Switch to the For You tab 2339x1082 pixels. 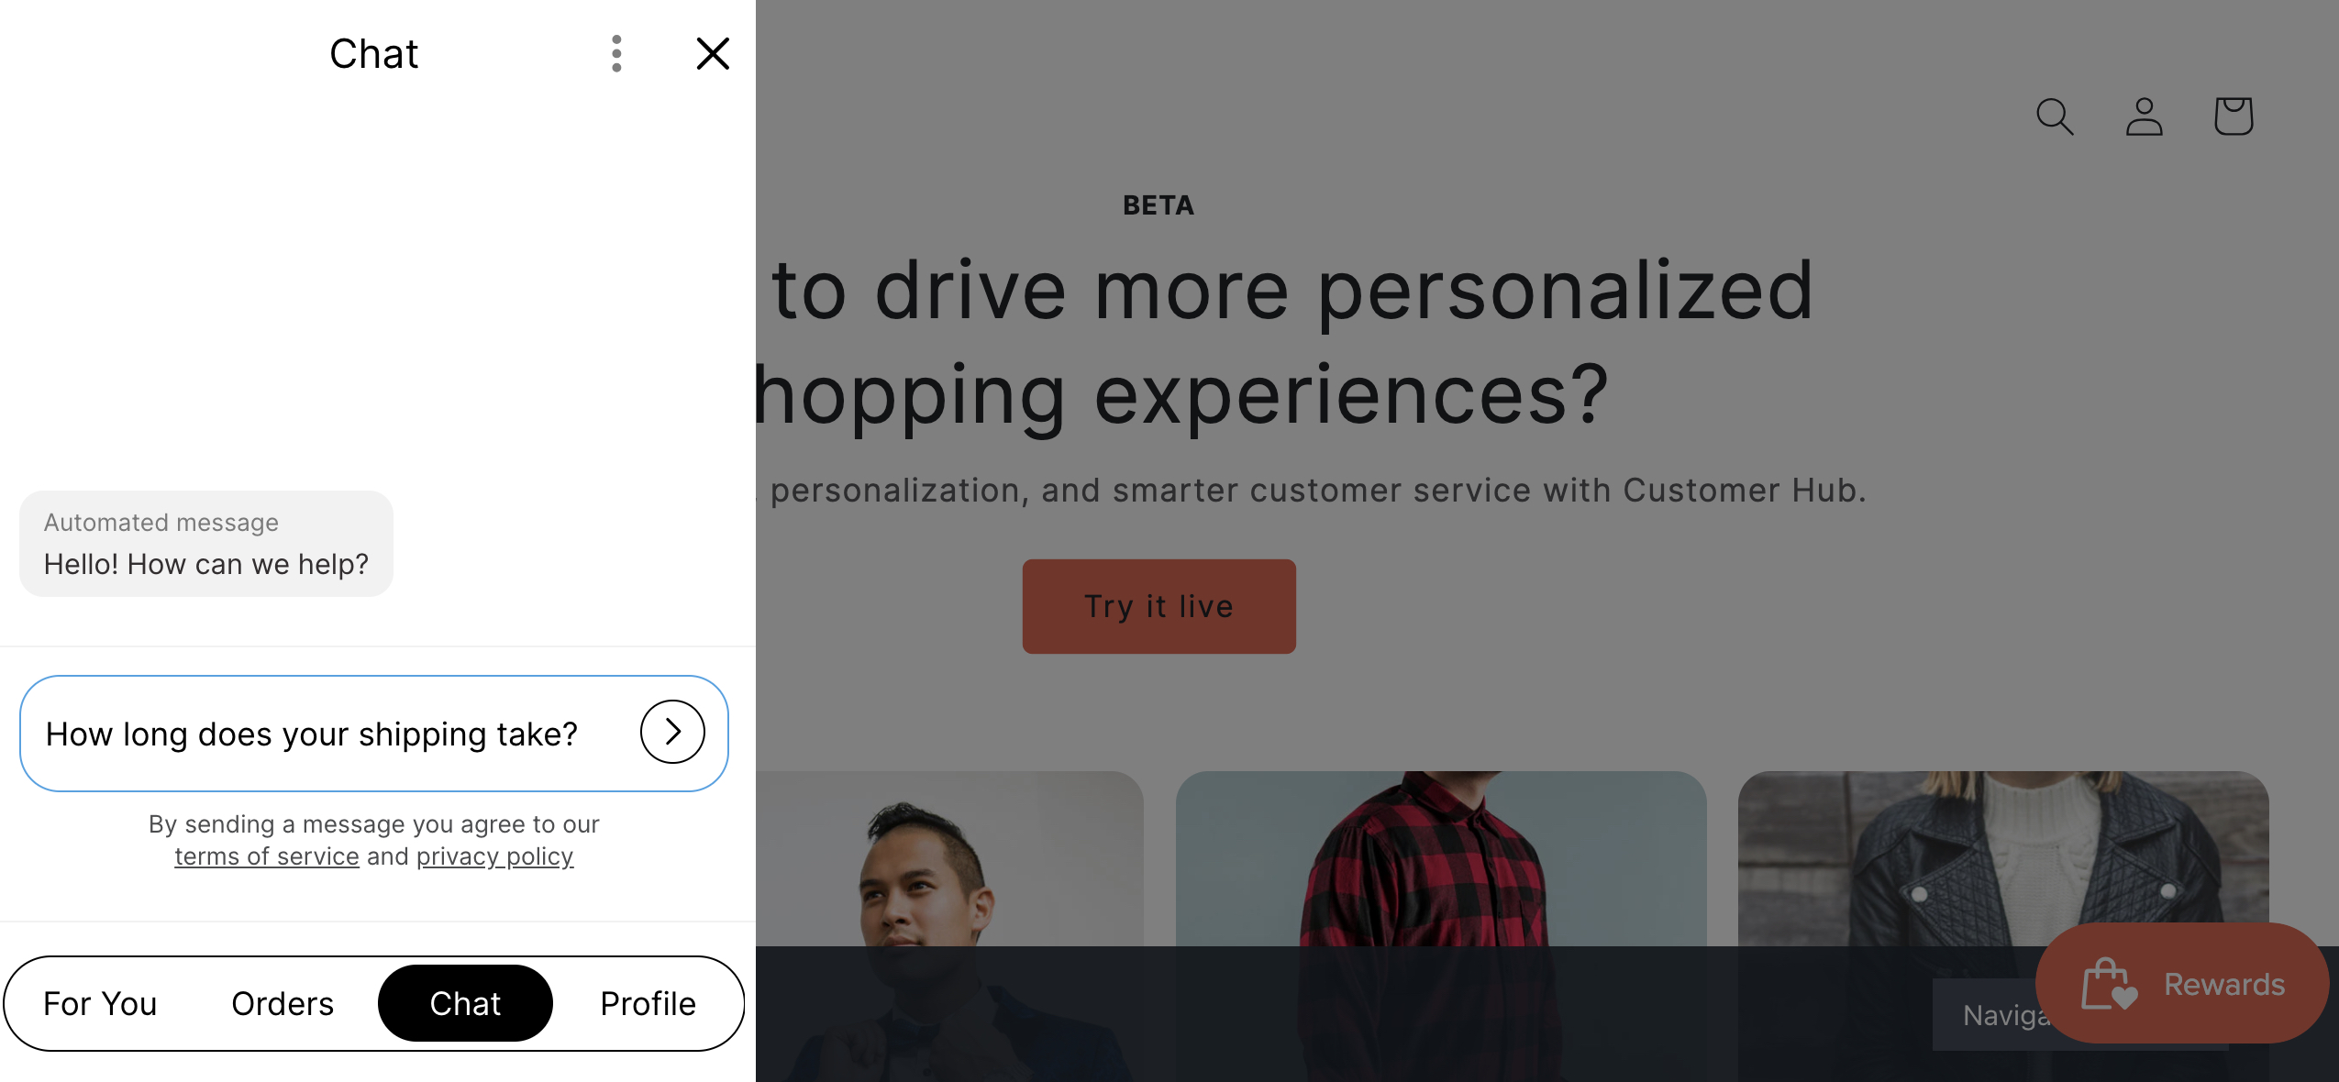tap(100, 1001)
